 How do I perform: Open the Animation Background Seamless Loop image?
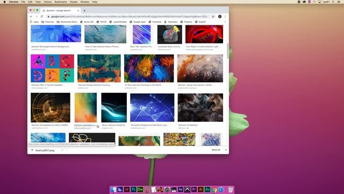click(x=152, y=108)
